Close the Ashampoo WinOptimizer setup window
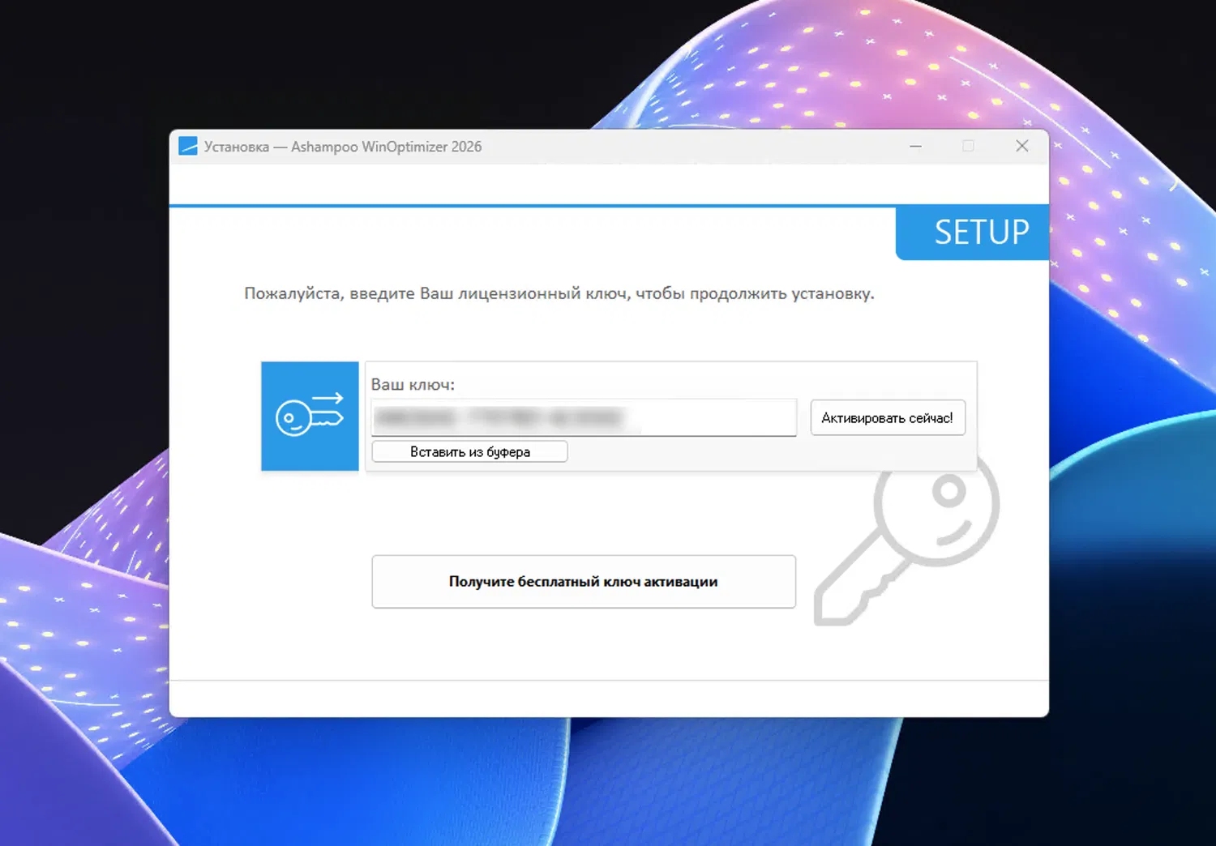The height and width of the screenshot is (846, 1216). click(x=1022, y=146)
